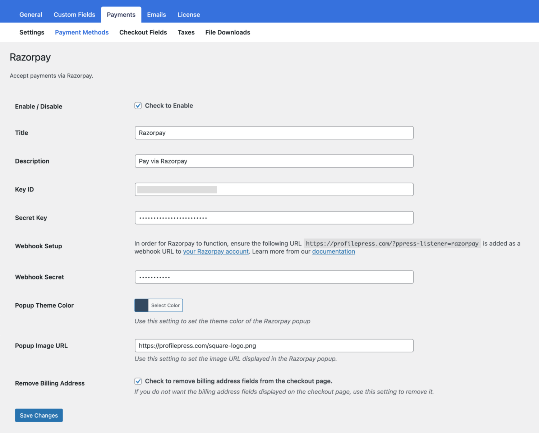
Task: View the Taxes settings
Action: tap(186, 32)
